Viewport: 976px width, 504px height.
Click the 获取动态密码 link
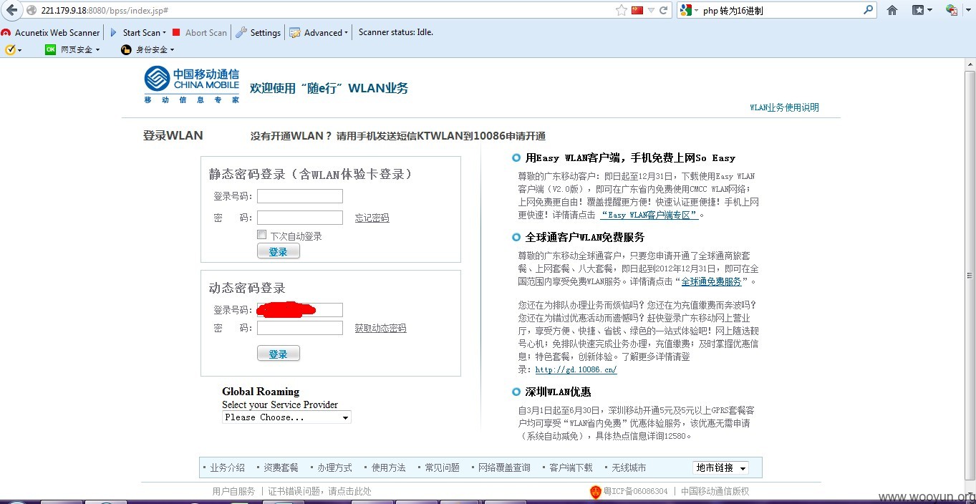[x=380, y=328]
